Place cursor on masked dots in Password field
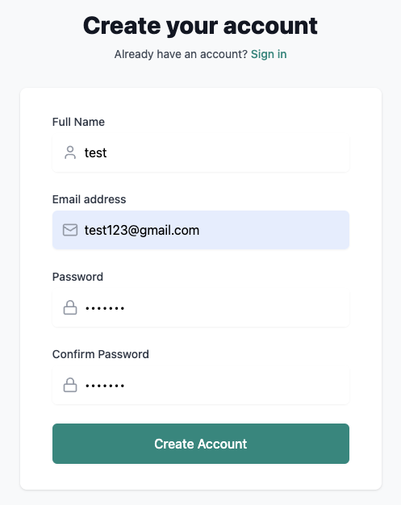This screenshot has width=401, height=505. tap(105, 308)
